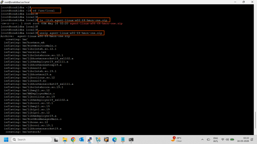Click the 'hm/libociicus.so.12' line
Screen dimensions: 257x144
[29, 77]
